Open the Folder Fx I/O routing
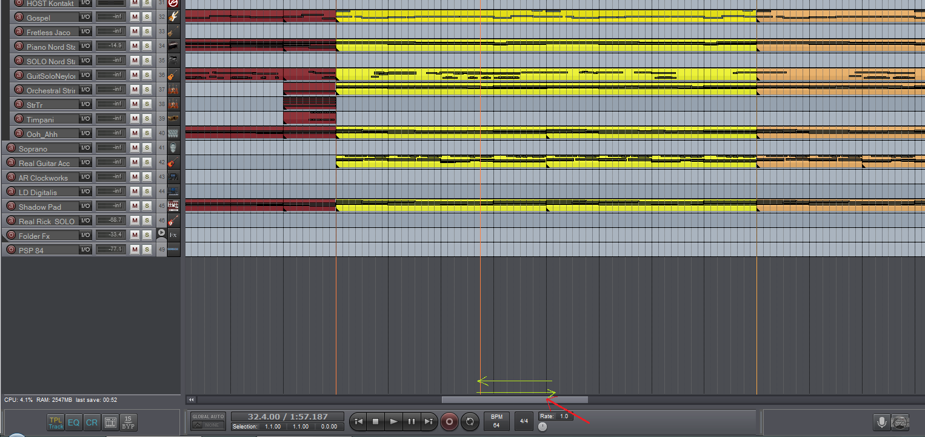This screenshot has width=925, height=437. [85, 235]
